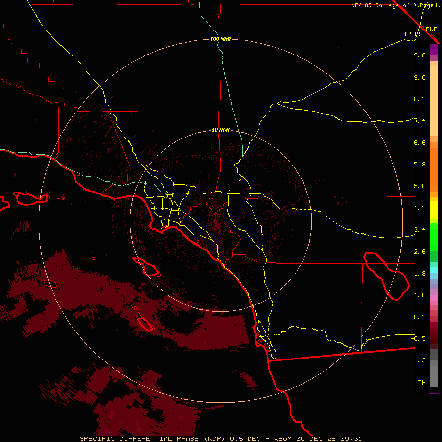
Task: Click the 7.4 legend value
Action: tap(420, 121)
